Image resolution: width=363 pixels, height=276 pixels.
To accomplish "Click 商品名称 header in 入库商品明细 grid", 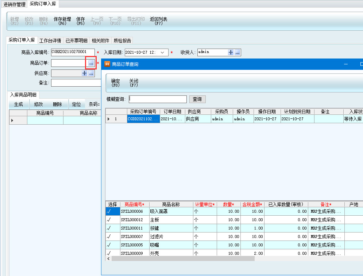I will pyautogui.click(x=88, y=113).
